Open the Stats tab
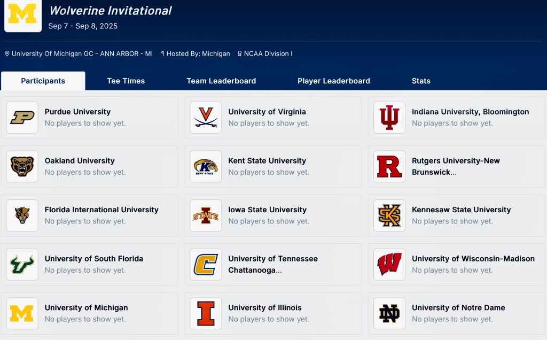 (421, 81)
